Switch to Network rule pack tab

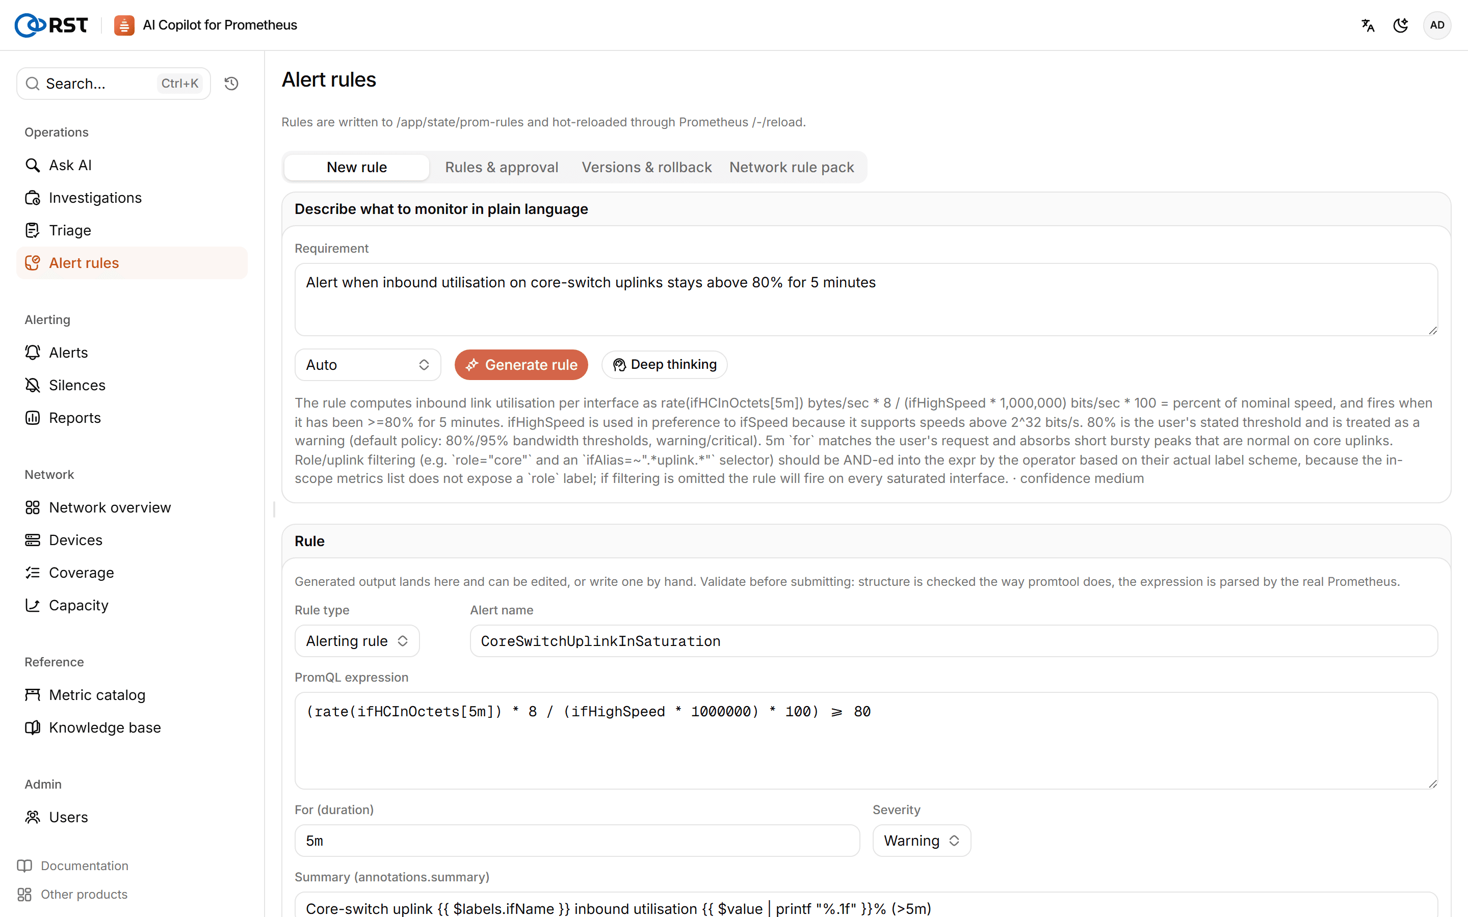point(792,168)
